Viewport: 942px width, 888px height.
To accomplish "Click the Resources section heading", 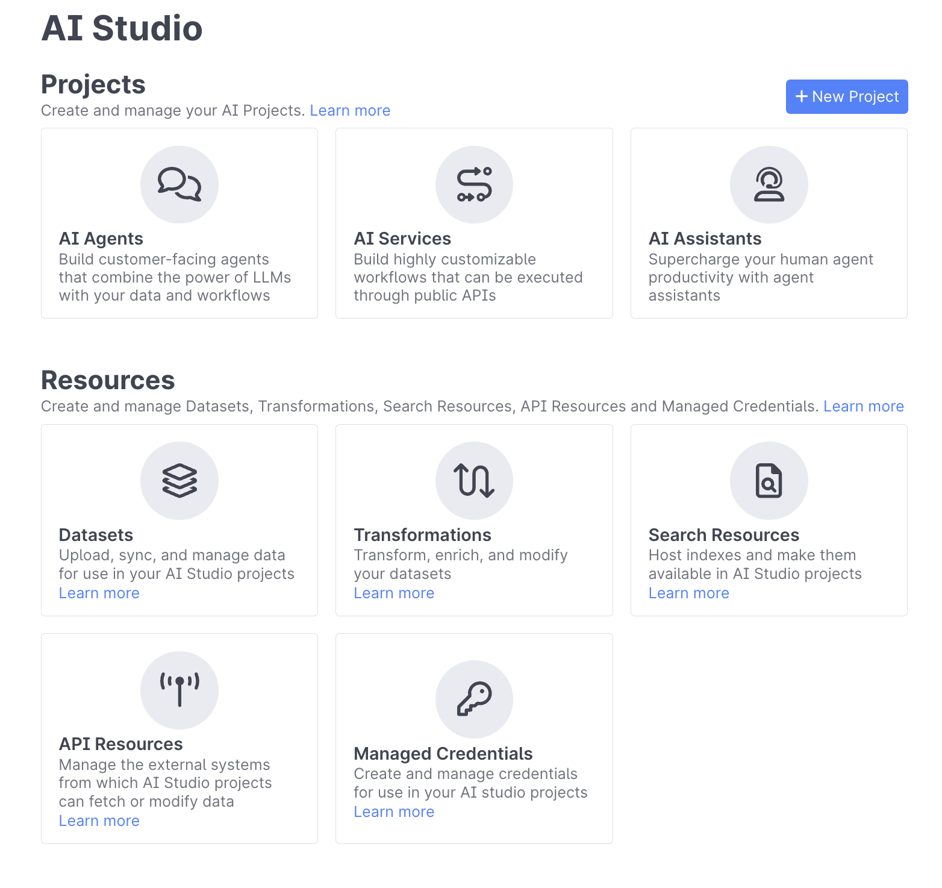I will [x=108, y=381].
